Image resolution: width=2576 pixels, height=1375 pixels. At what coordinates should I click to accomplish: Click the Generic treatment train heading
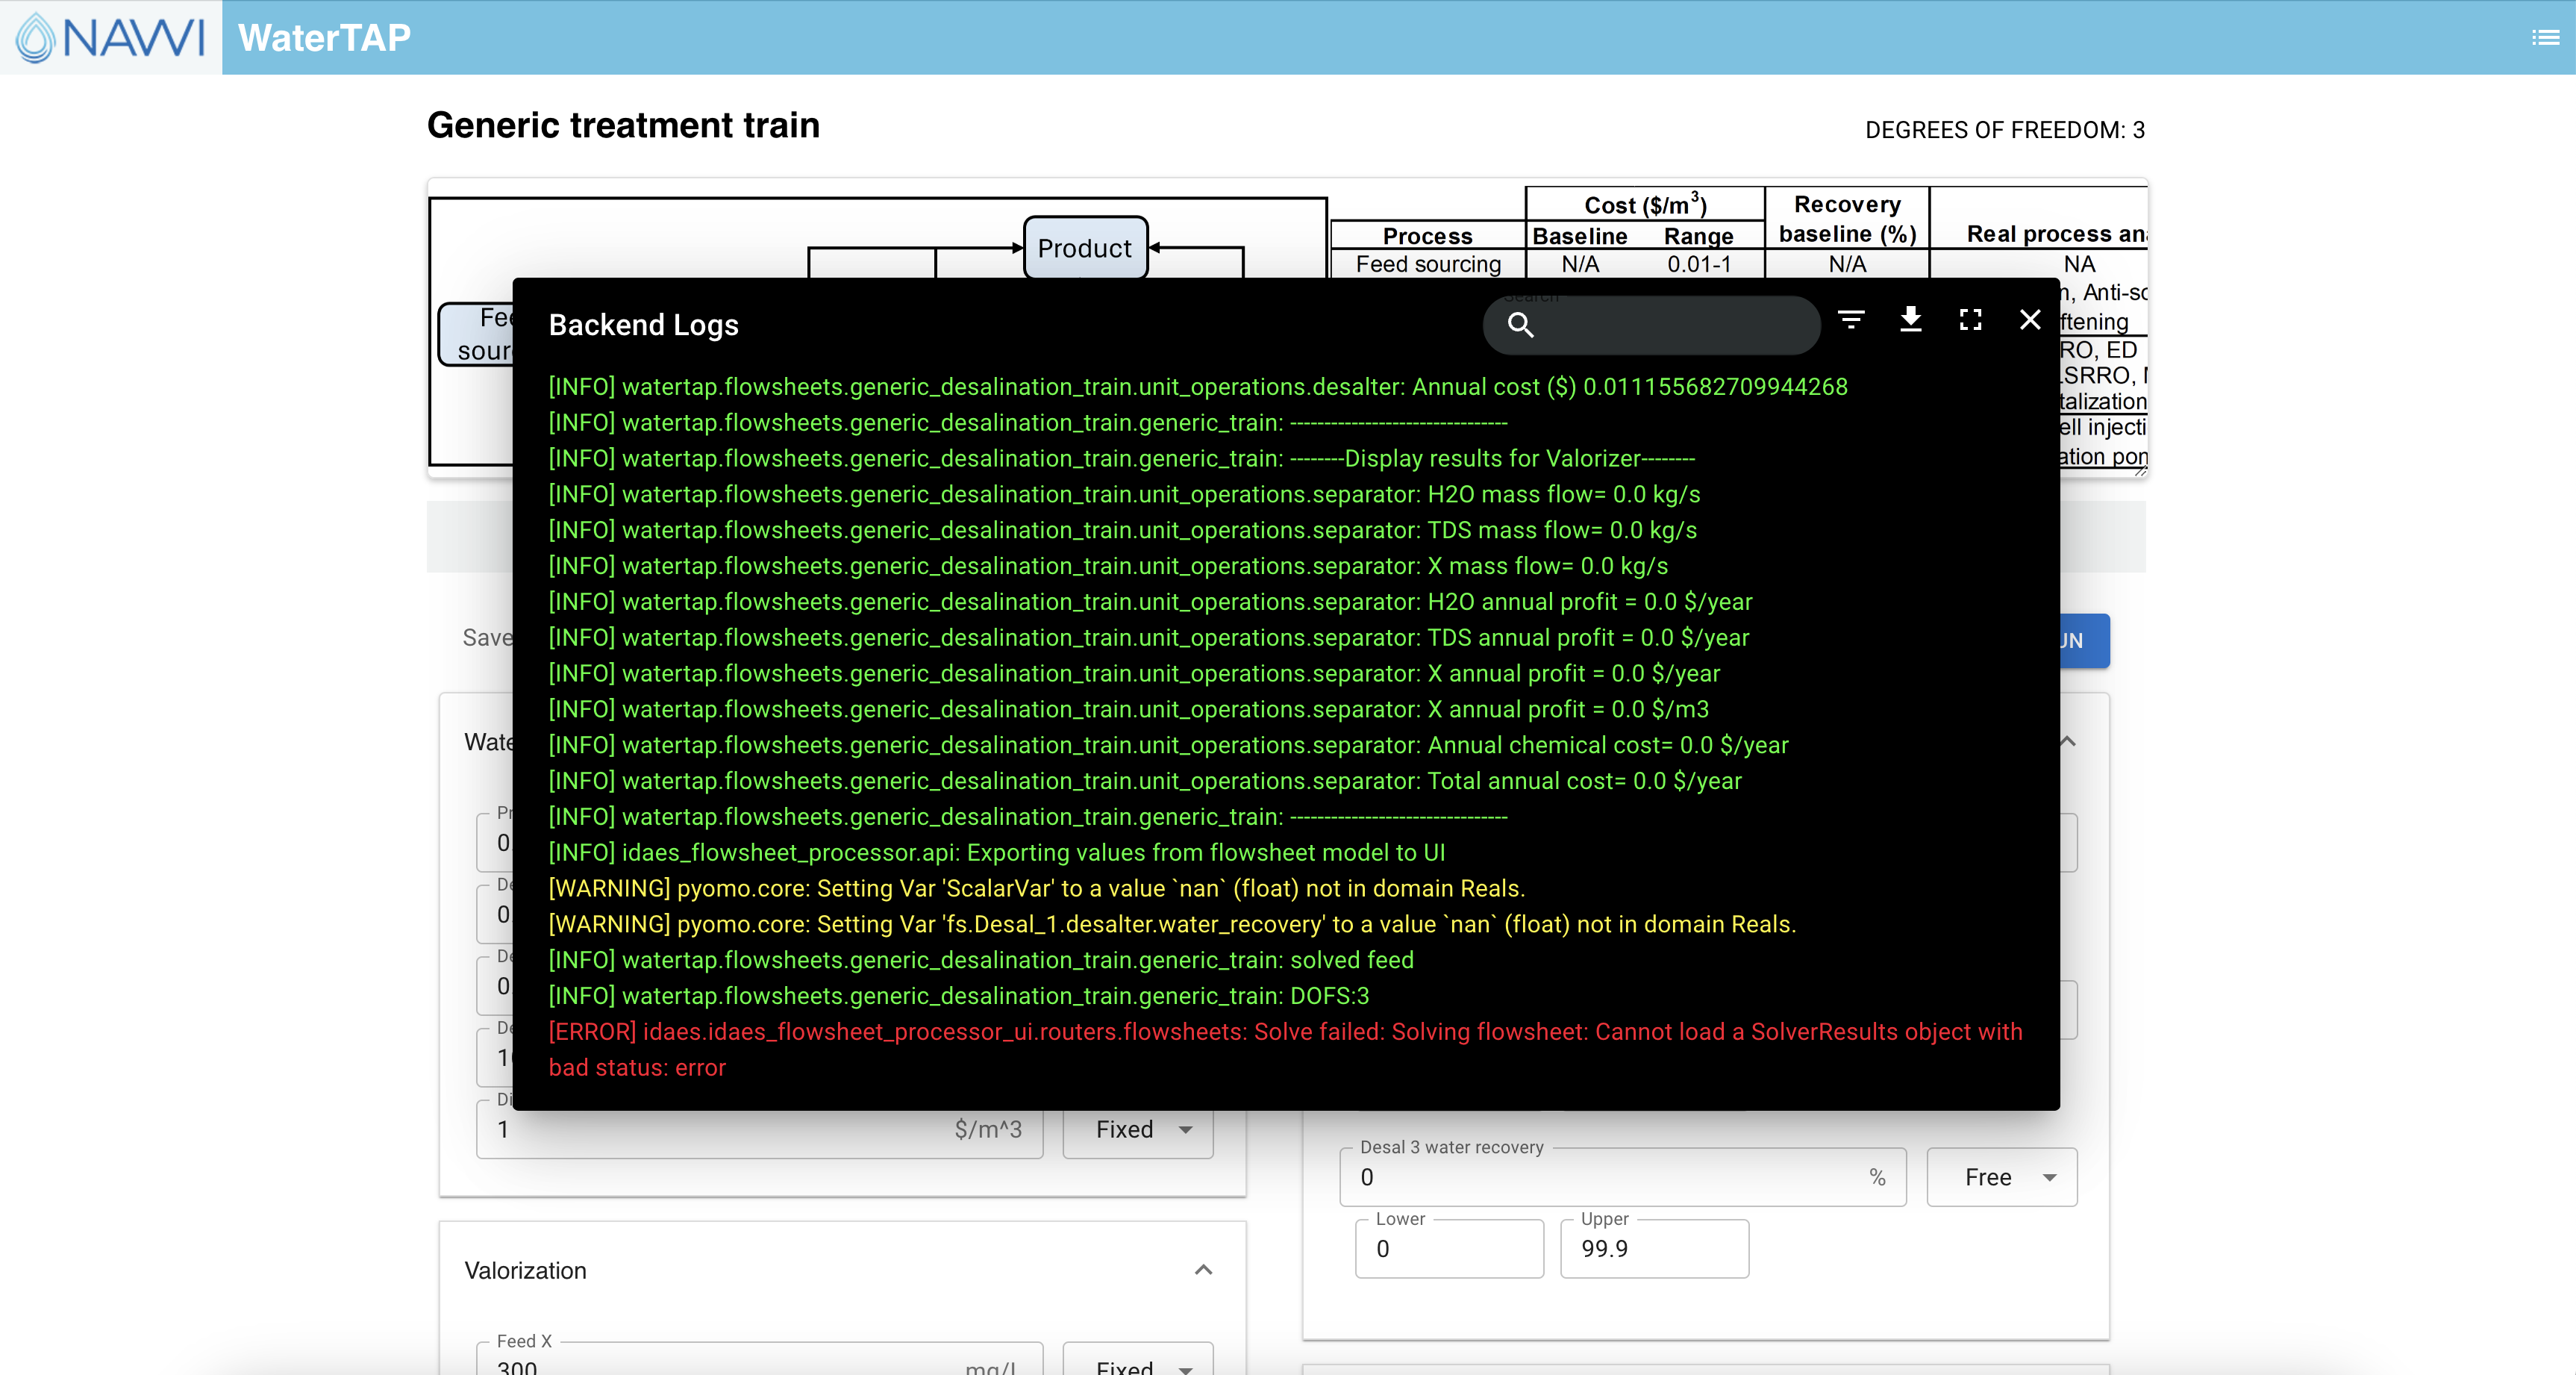click(623, 125)
